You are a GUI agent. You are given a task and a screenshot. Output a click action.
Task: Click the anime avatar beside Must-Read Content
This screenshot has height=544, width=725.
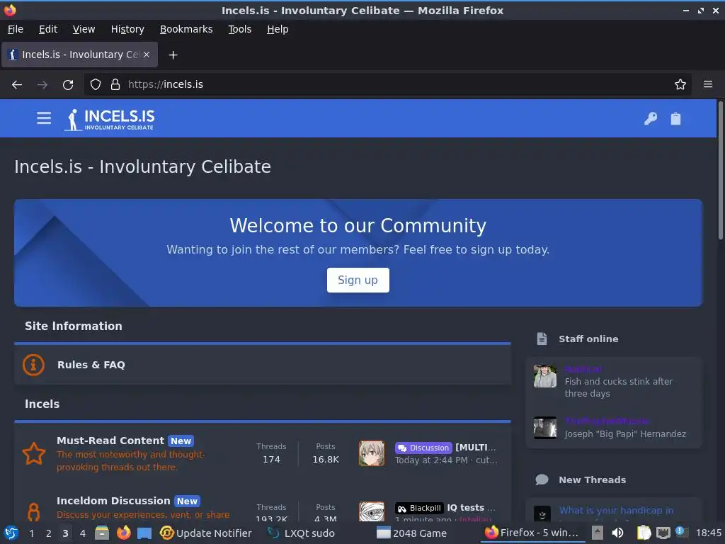point(372,453)
